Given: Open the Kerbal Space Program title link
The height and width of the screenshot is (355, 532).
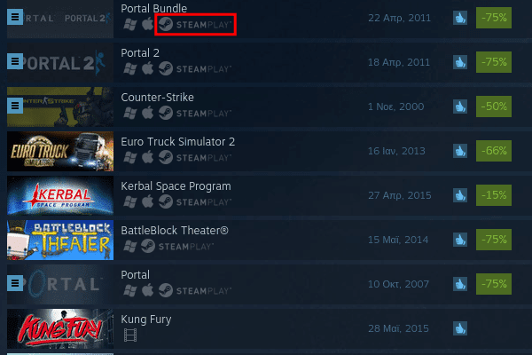Looking at the screenshot, I should tap(176, 186).
